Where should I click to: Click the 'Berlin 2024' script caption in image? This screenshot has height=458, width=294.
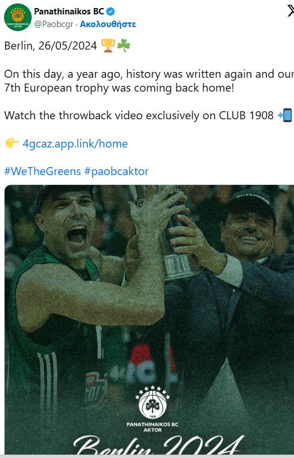(x=158, y=445)
